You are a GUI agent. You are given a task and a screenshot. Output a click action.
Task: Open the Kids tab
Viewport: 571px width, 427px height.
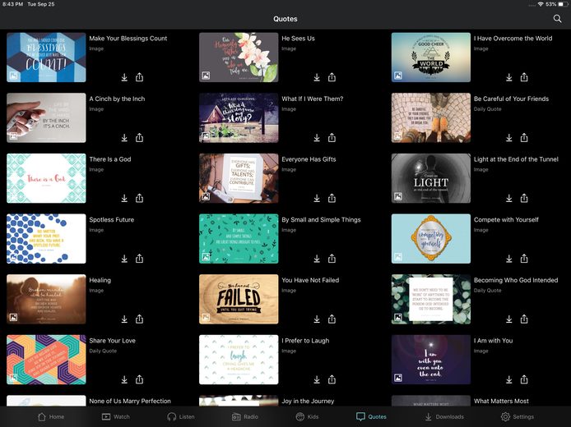(307, 416)
